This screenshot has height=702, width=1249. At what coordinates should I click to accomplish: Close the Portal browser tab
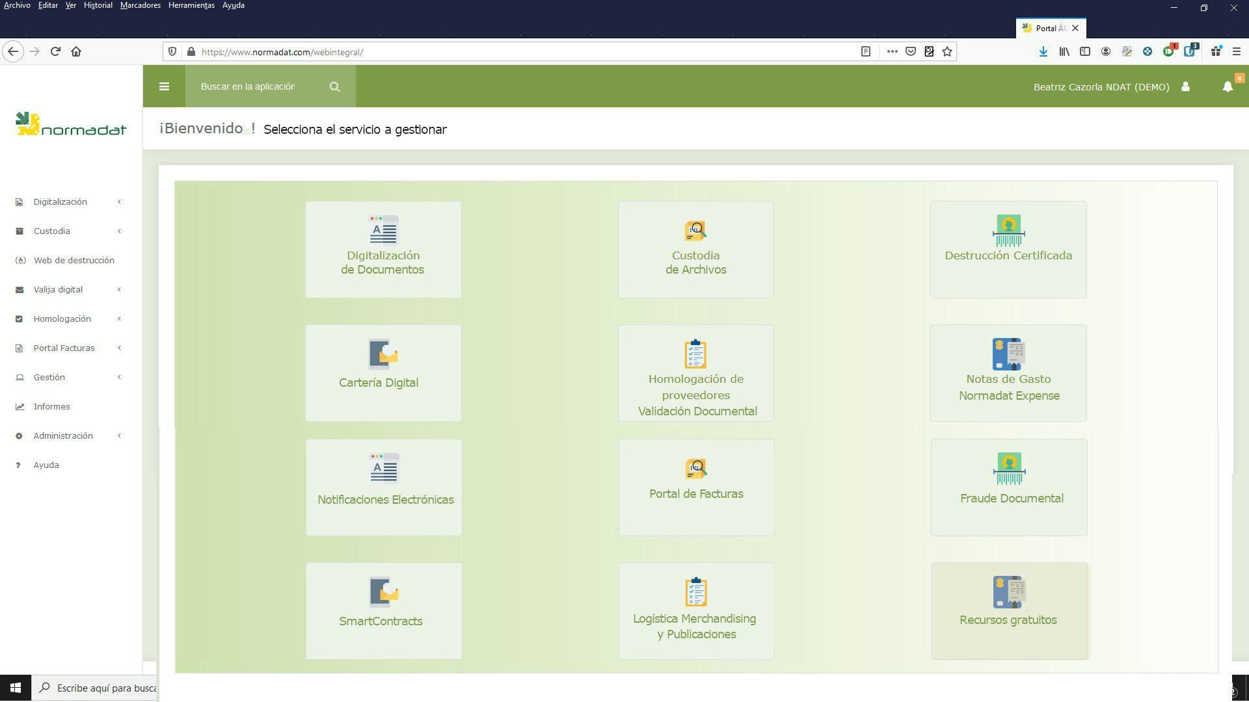coord(1075,28)
